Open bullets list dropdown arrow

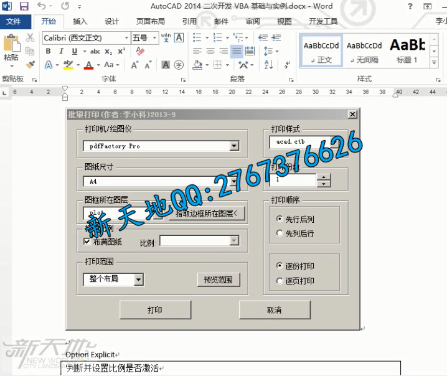click(x=207, y=38)
